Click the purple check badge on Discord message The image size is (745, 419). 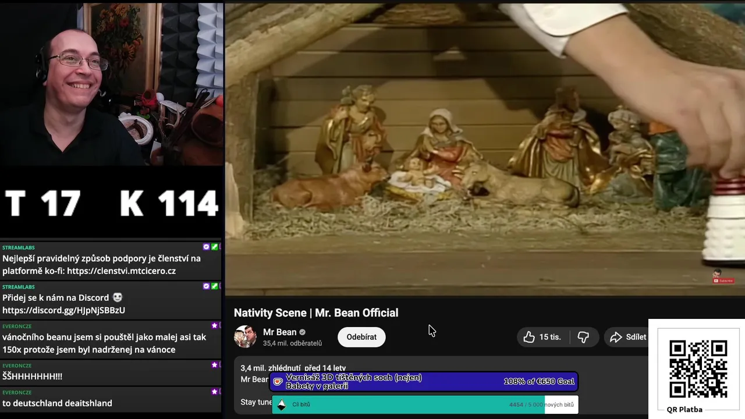[206, 286]
